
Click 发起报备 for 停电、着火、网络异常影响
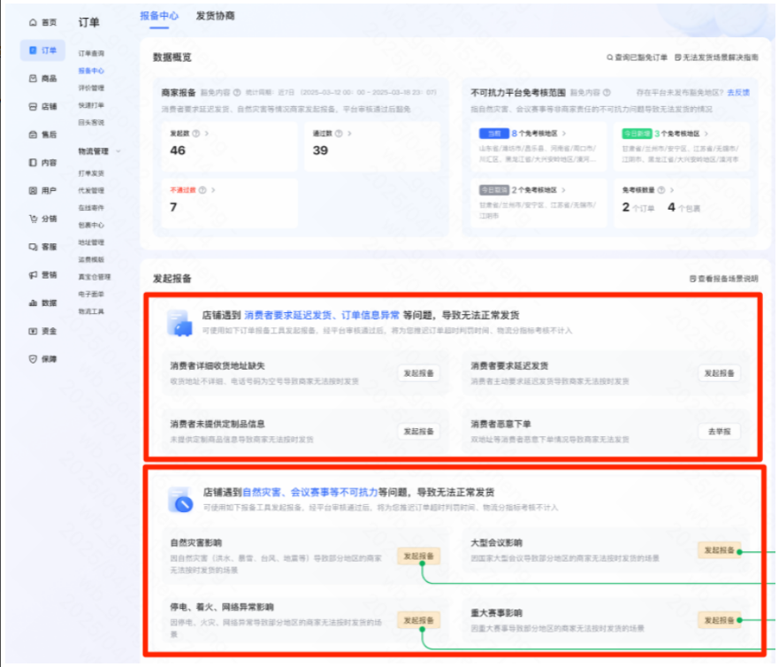pyautogui.click(x=419, y=620)
